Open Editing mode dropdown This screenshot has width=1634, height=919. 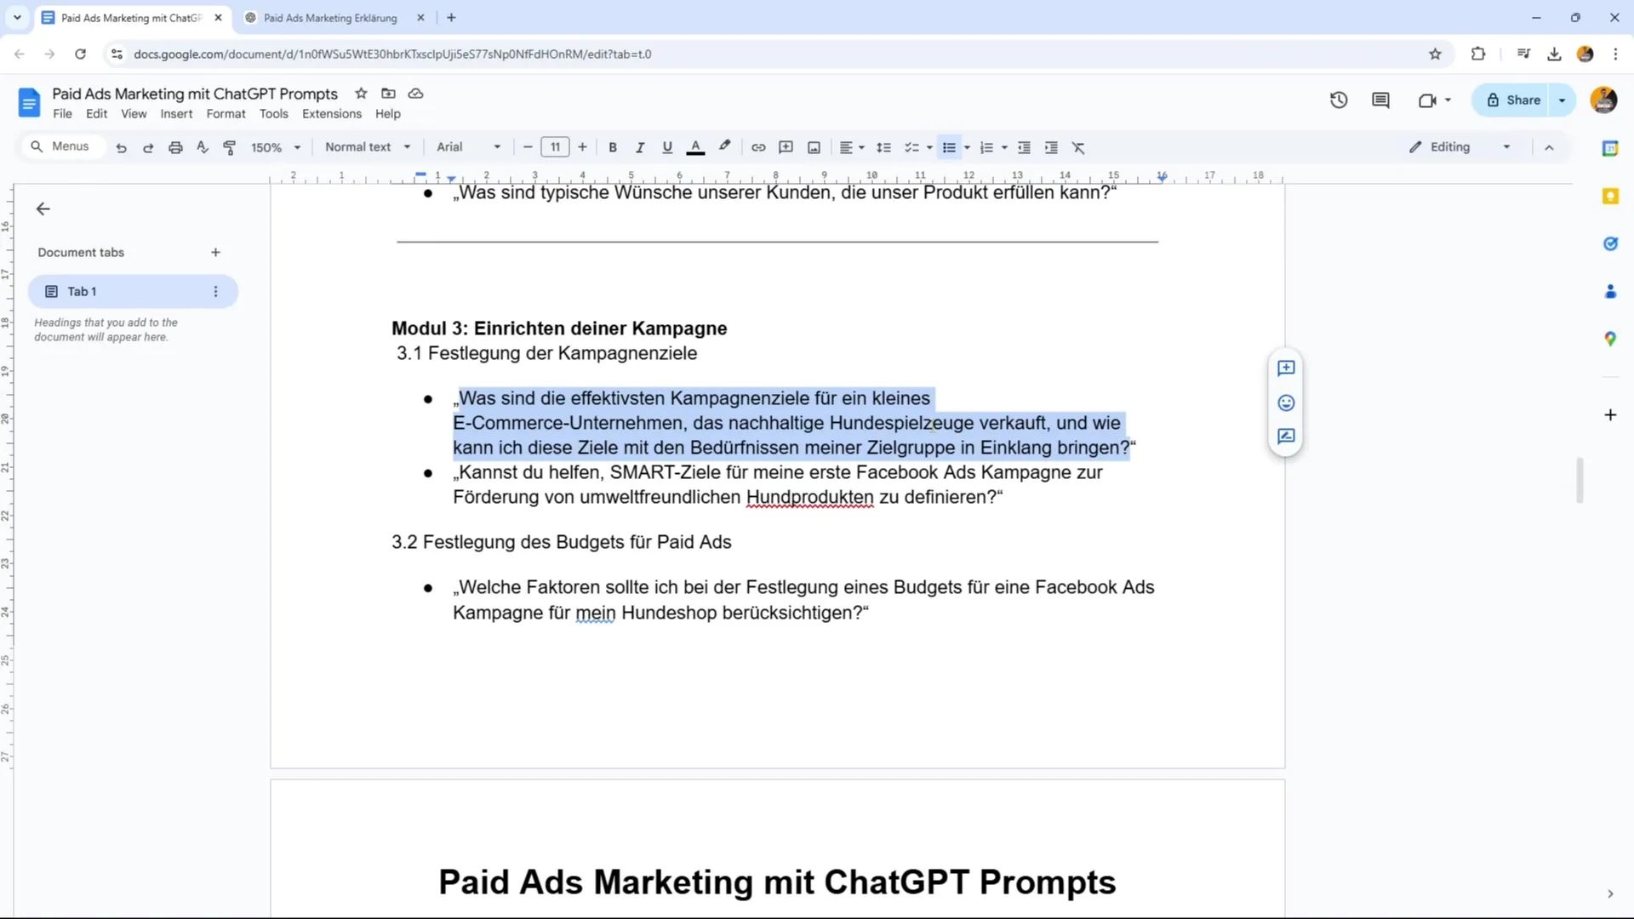point(1460,147)
